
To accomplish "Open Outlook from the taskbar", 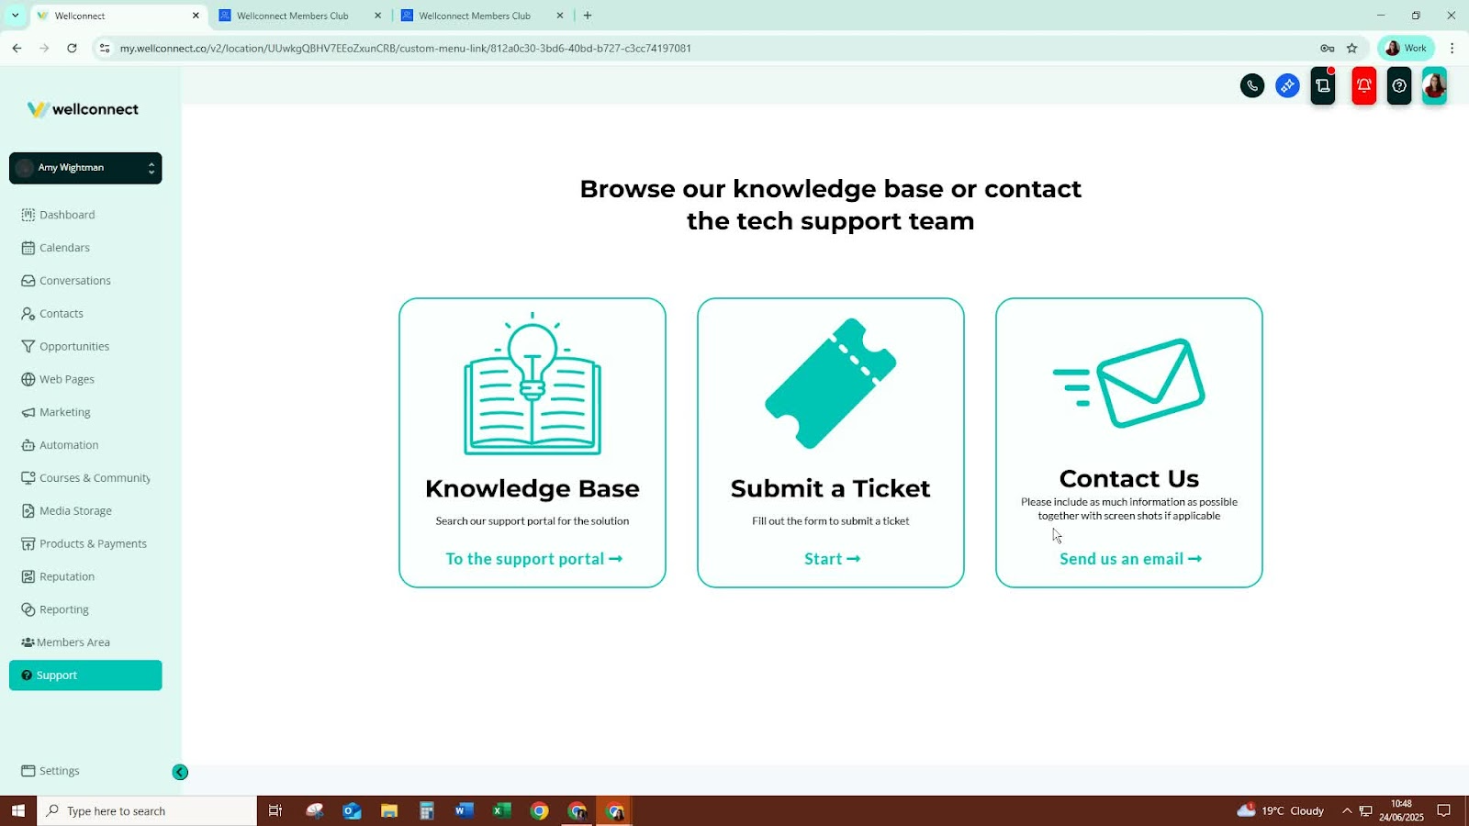I will 352,811.
